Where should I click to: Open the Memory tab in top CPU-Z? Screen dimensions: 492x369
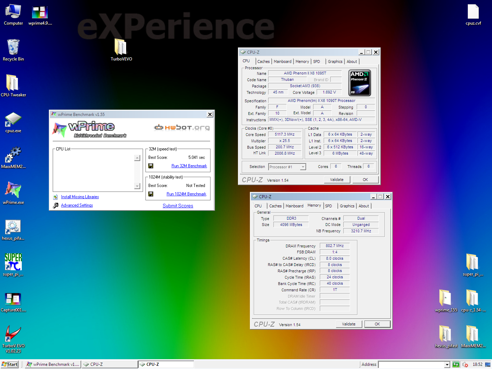302,61
